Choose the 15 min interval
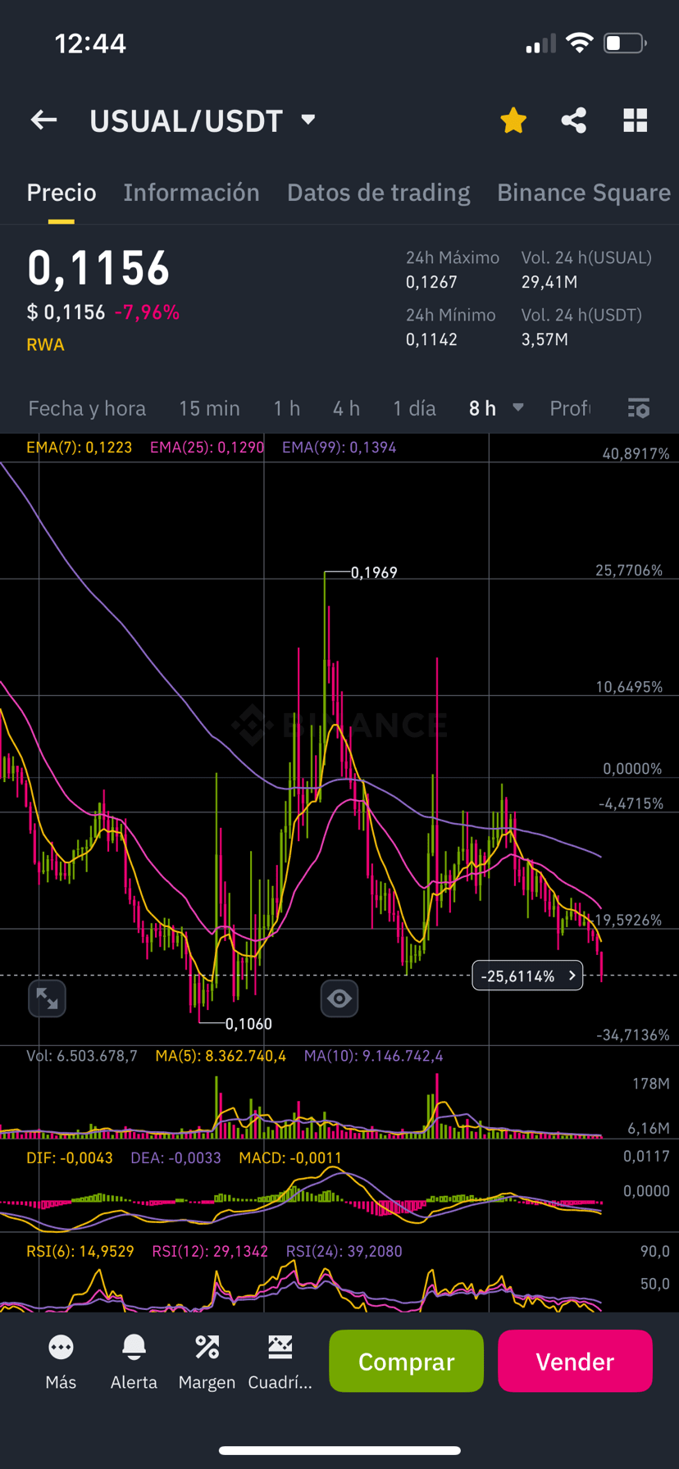The width and height of the screenshot is (679, 1469). 210,408
